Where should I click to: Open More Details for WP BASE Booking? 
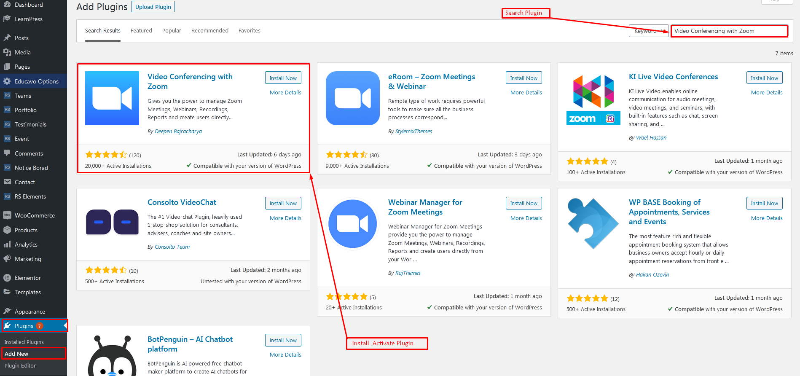(x=767, y=218)
